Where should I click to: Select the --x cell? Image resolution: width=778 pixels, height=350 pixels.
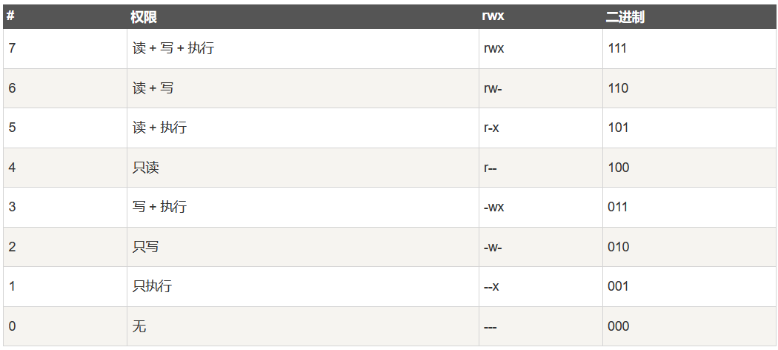pyautogui.click(x=541, y=286)
